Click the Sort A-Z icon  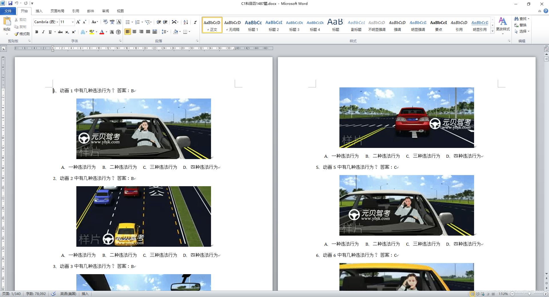[x=186, y=22]
